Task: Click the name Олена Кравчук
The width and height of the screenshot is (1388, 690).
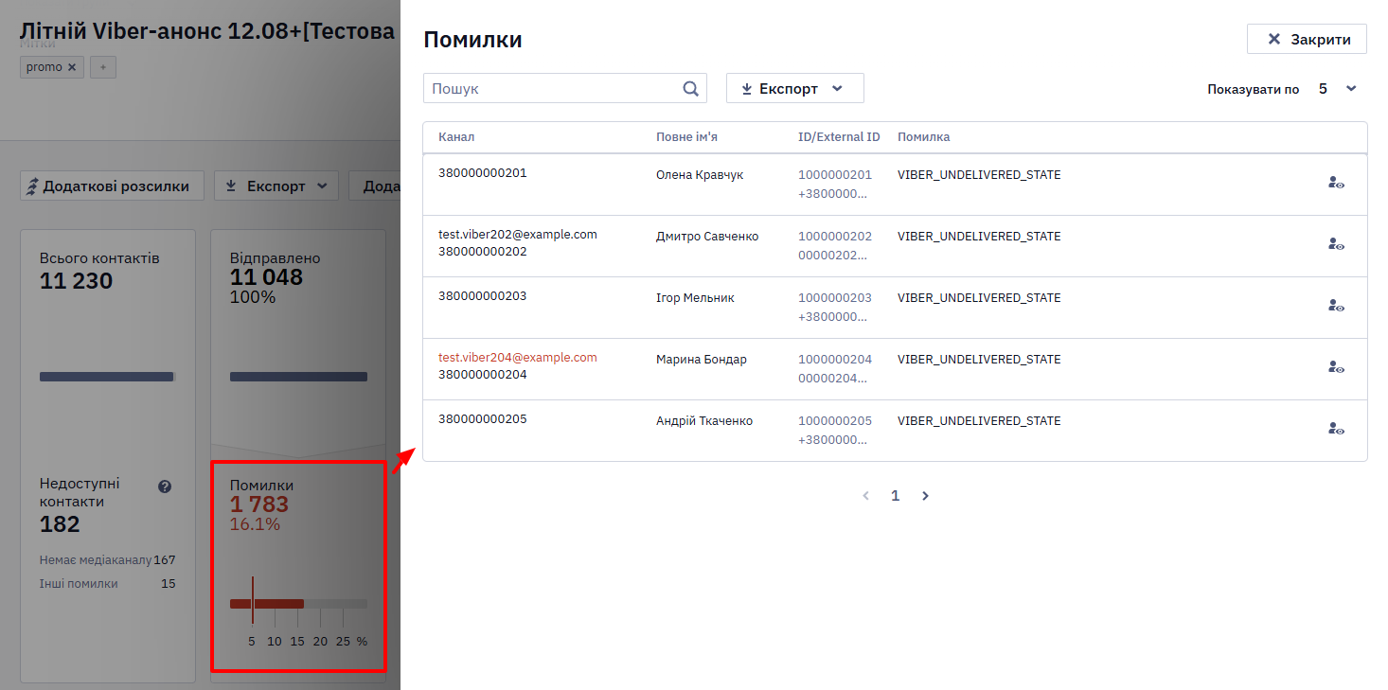Action: point(700,175)
